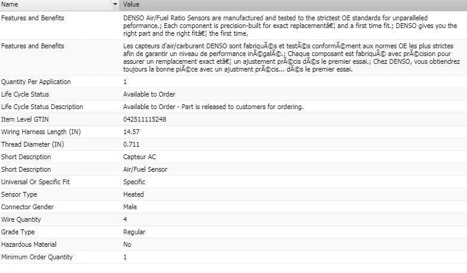Click the Life Cycle Status Description value
The height and width of the screenshot is (273, 467).
(213, 107)
